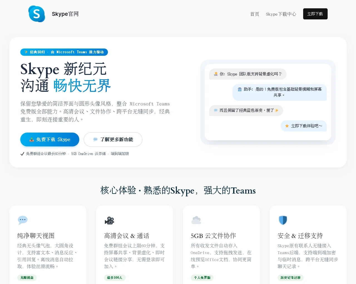
Task: Click the 畅快无界 blue headline text
Action: pos(82,85)
